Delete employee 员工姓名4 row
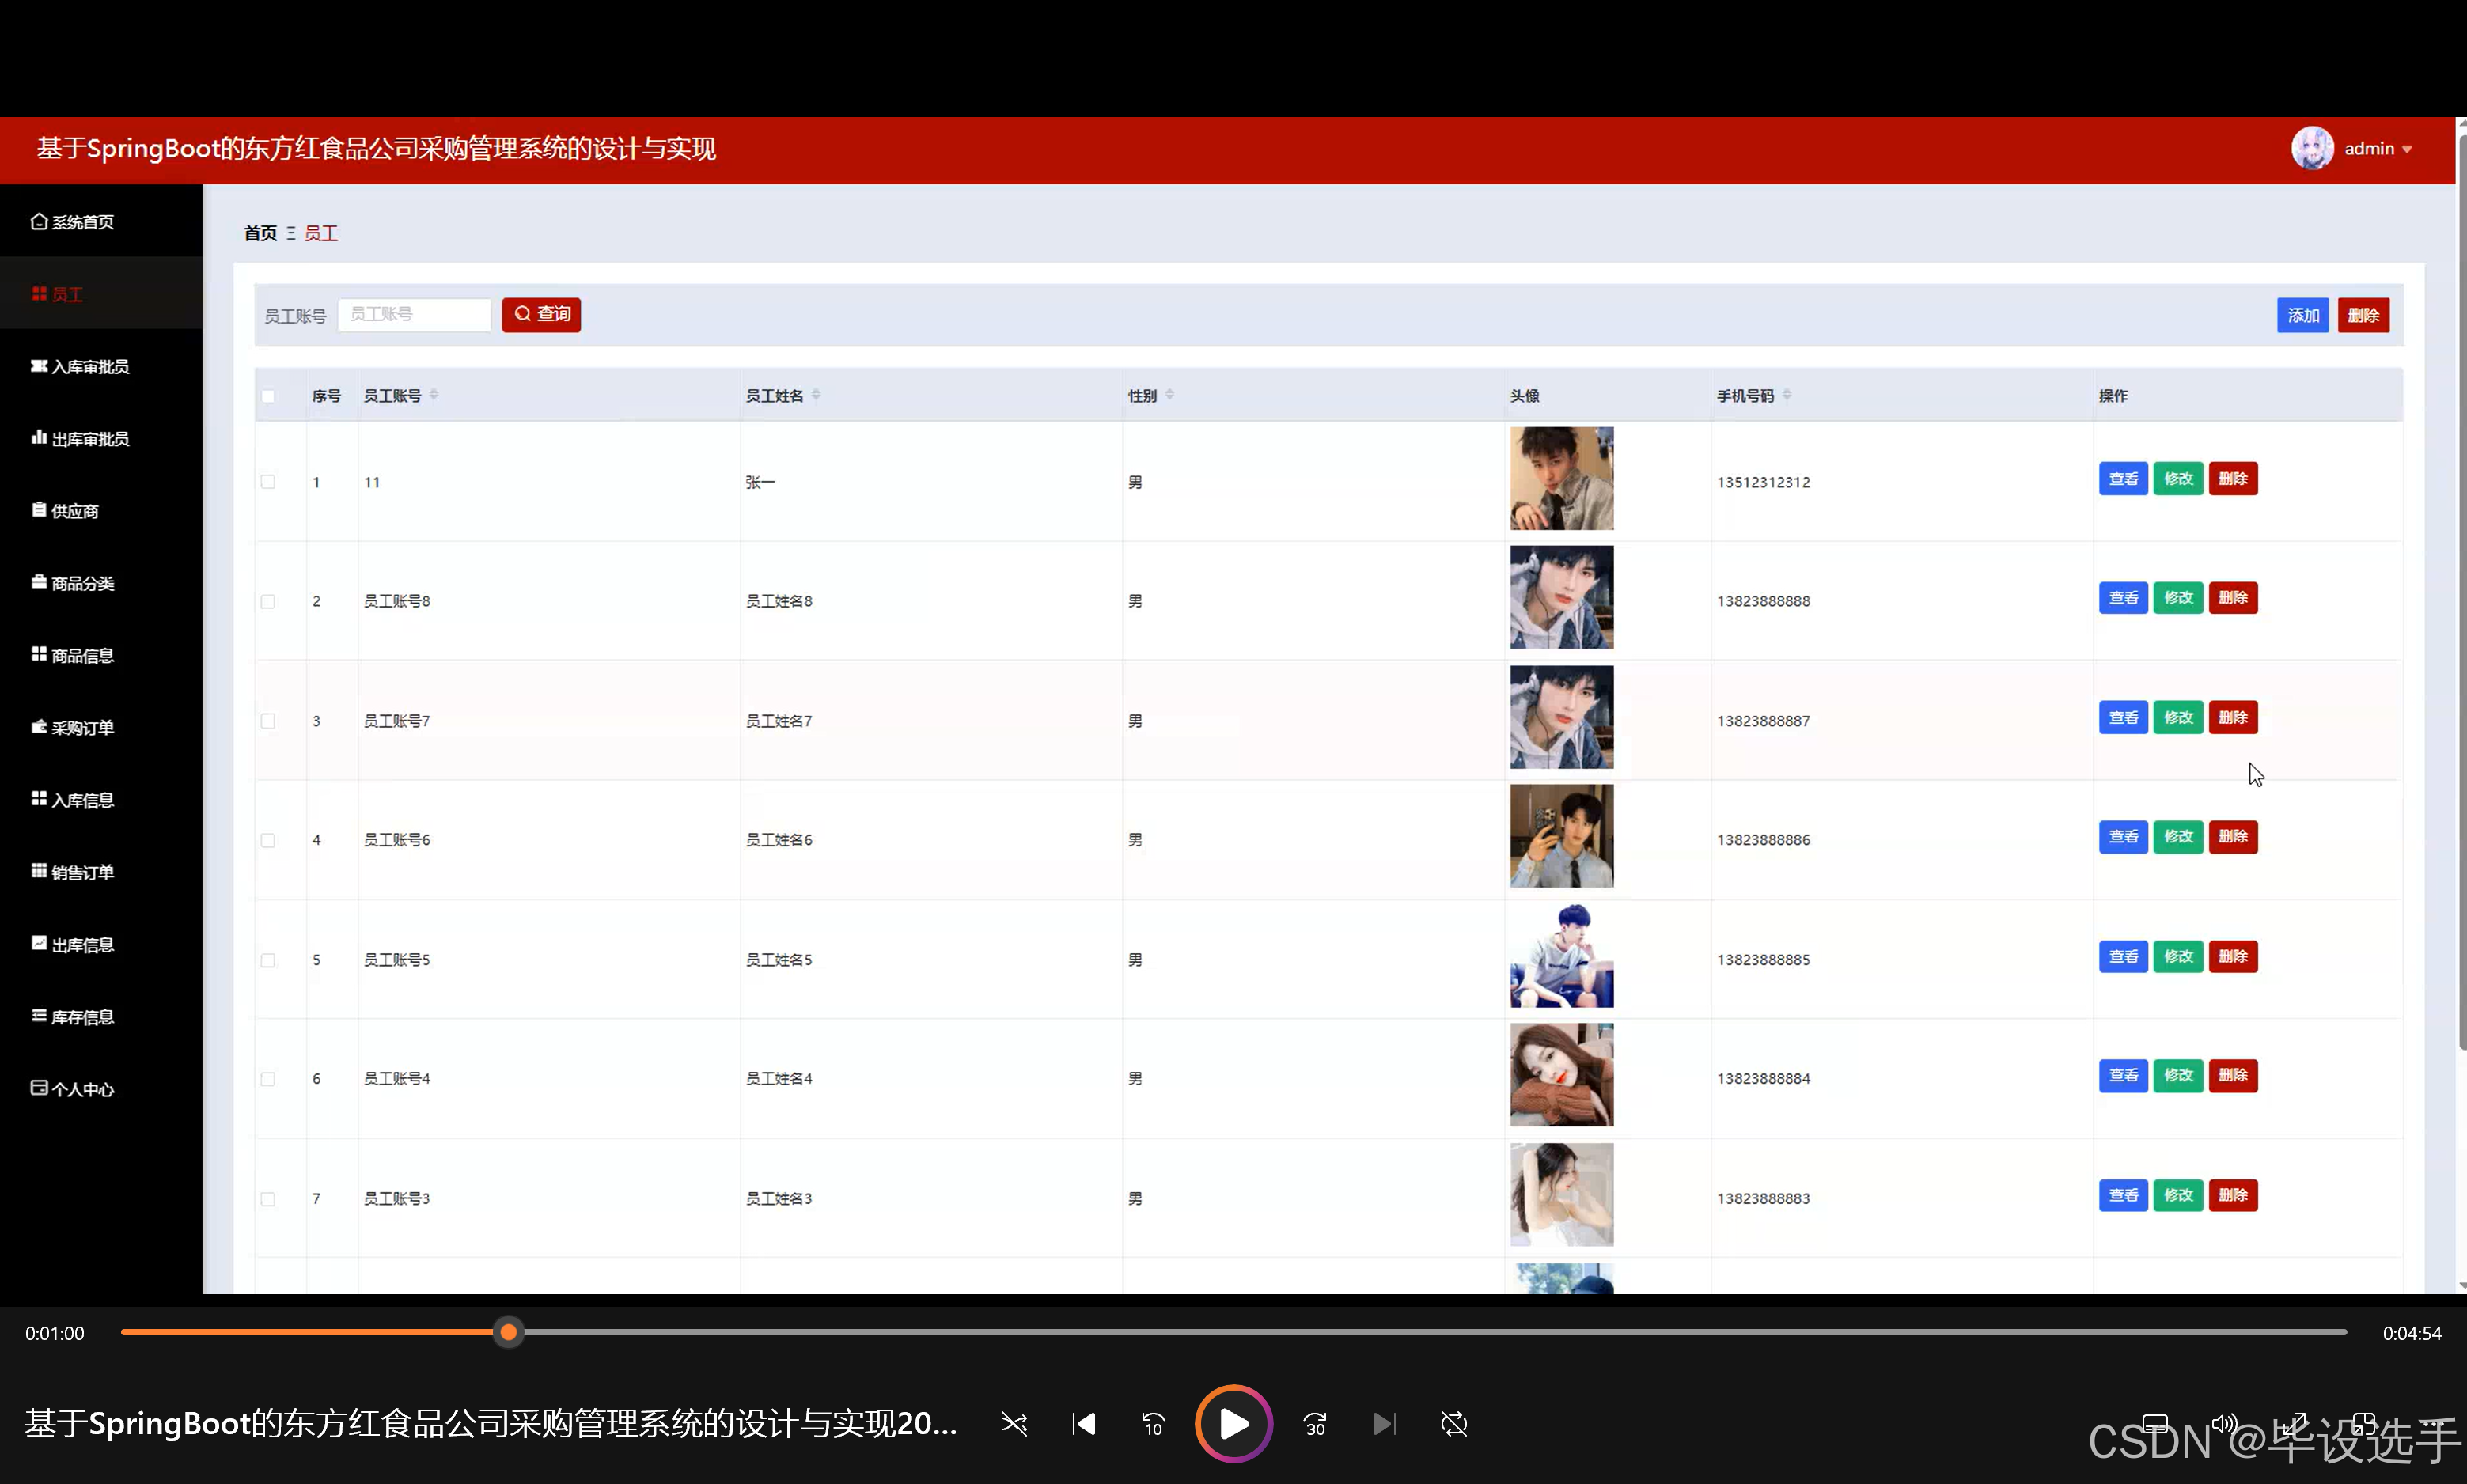Viewport: 2467px width, 1484px height. tap(2233, 1076)
